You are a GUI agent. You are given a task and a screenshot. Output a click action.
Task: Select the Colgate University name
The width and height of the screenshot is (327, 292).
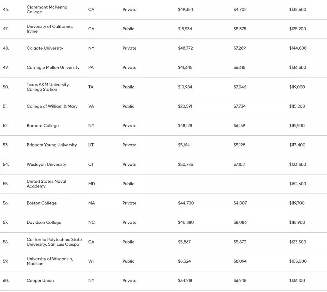pyautogui.click(x=45, y=48)
